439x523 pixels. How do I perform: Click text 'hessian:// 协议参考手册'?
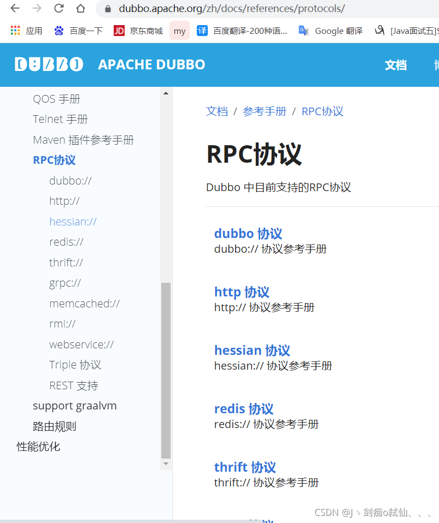click(x=273, y=366)
